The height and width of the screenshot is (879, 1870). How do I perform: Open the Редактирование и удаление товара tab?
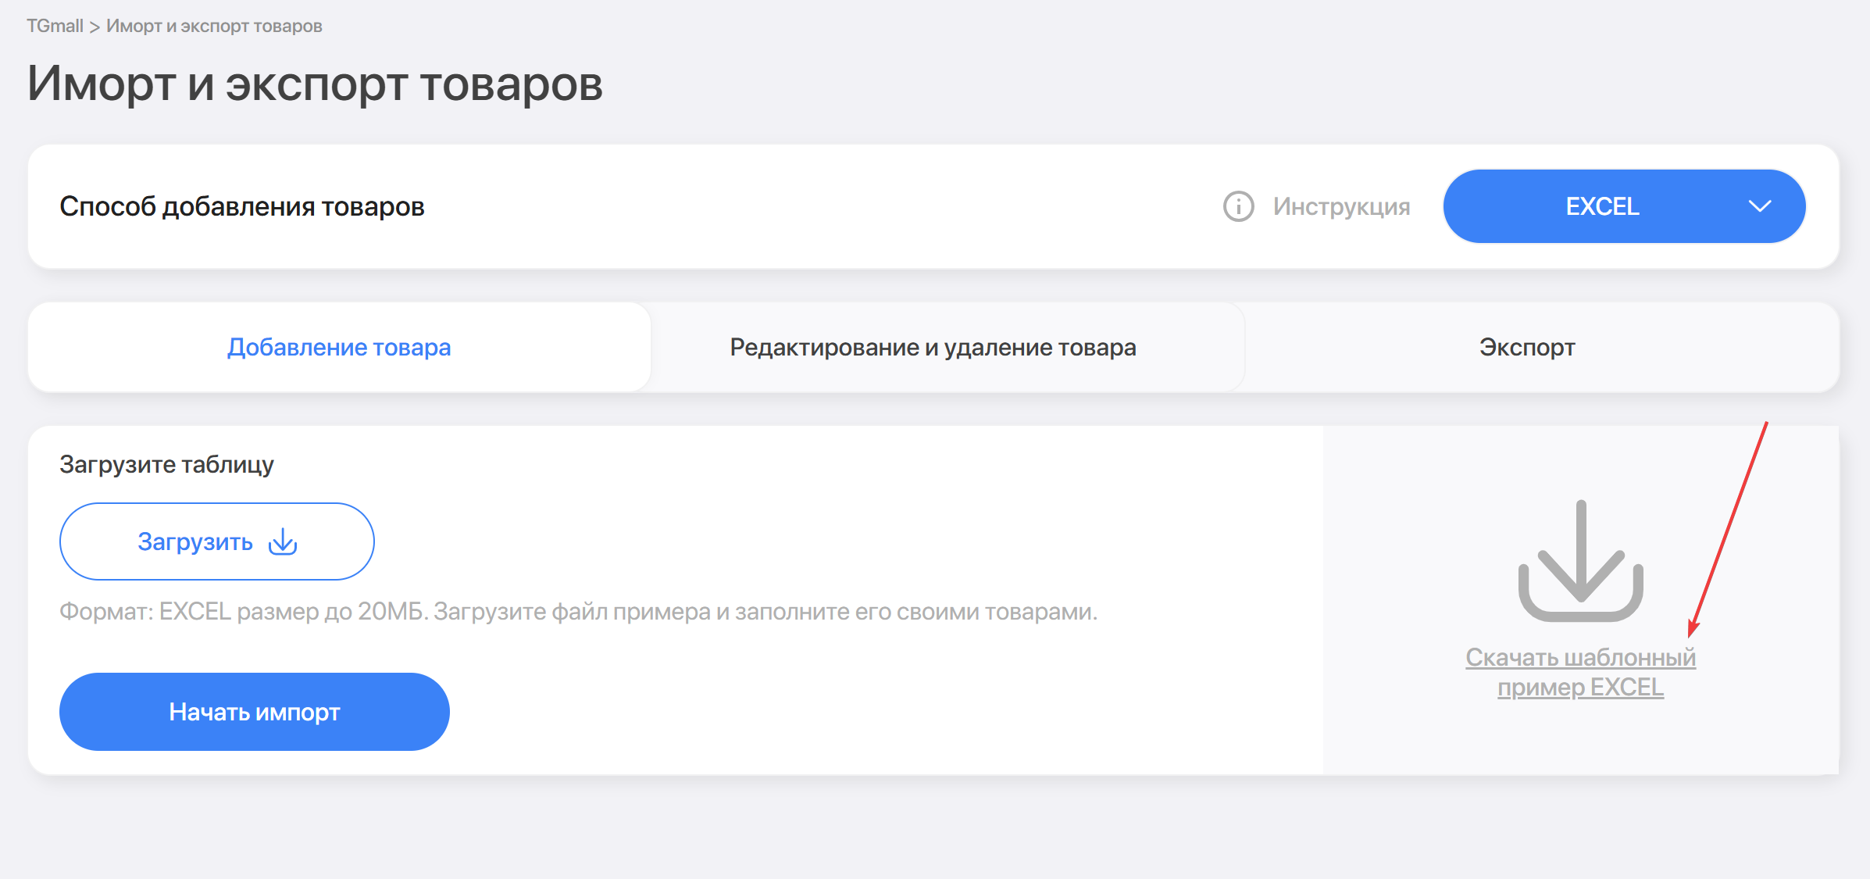click(x=933, y=347)
